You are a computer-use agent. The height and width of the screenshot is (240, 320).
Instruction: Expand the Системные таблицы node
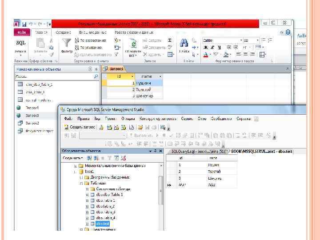87,189
